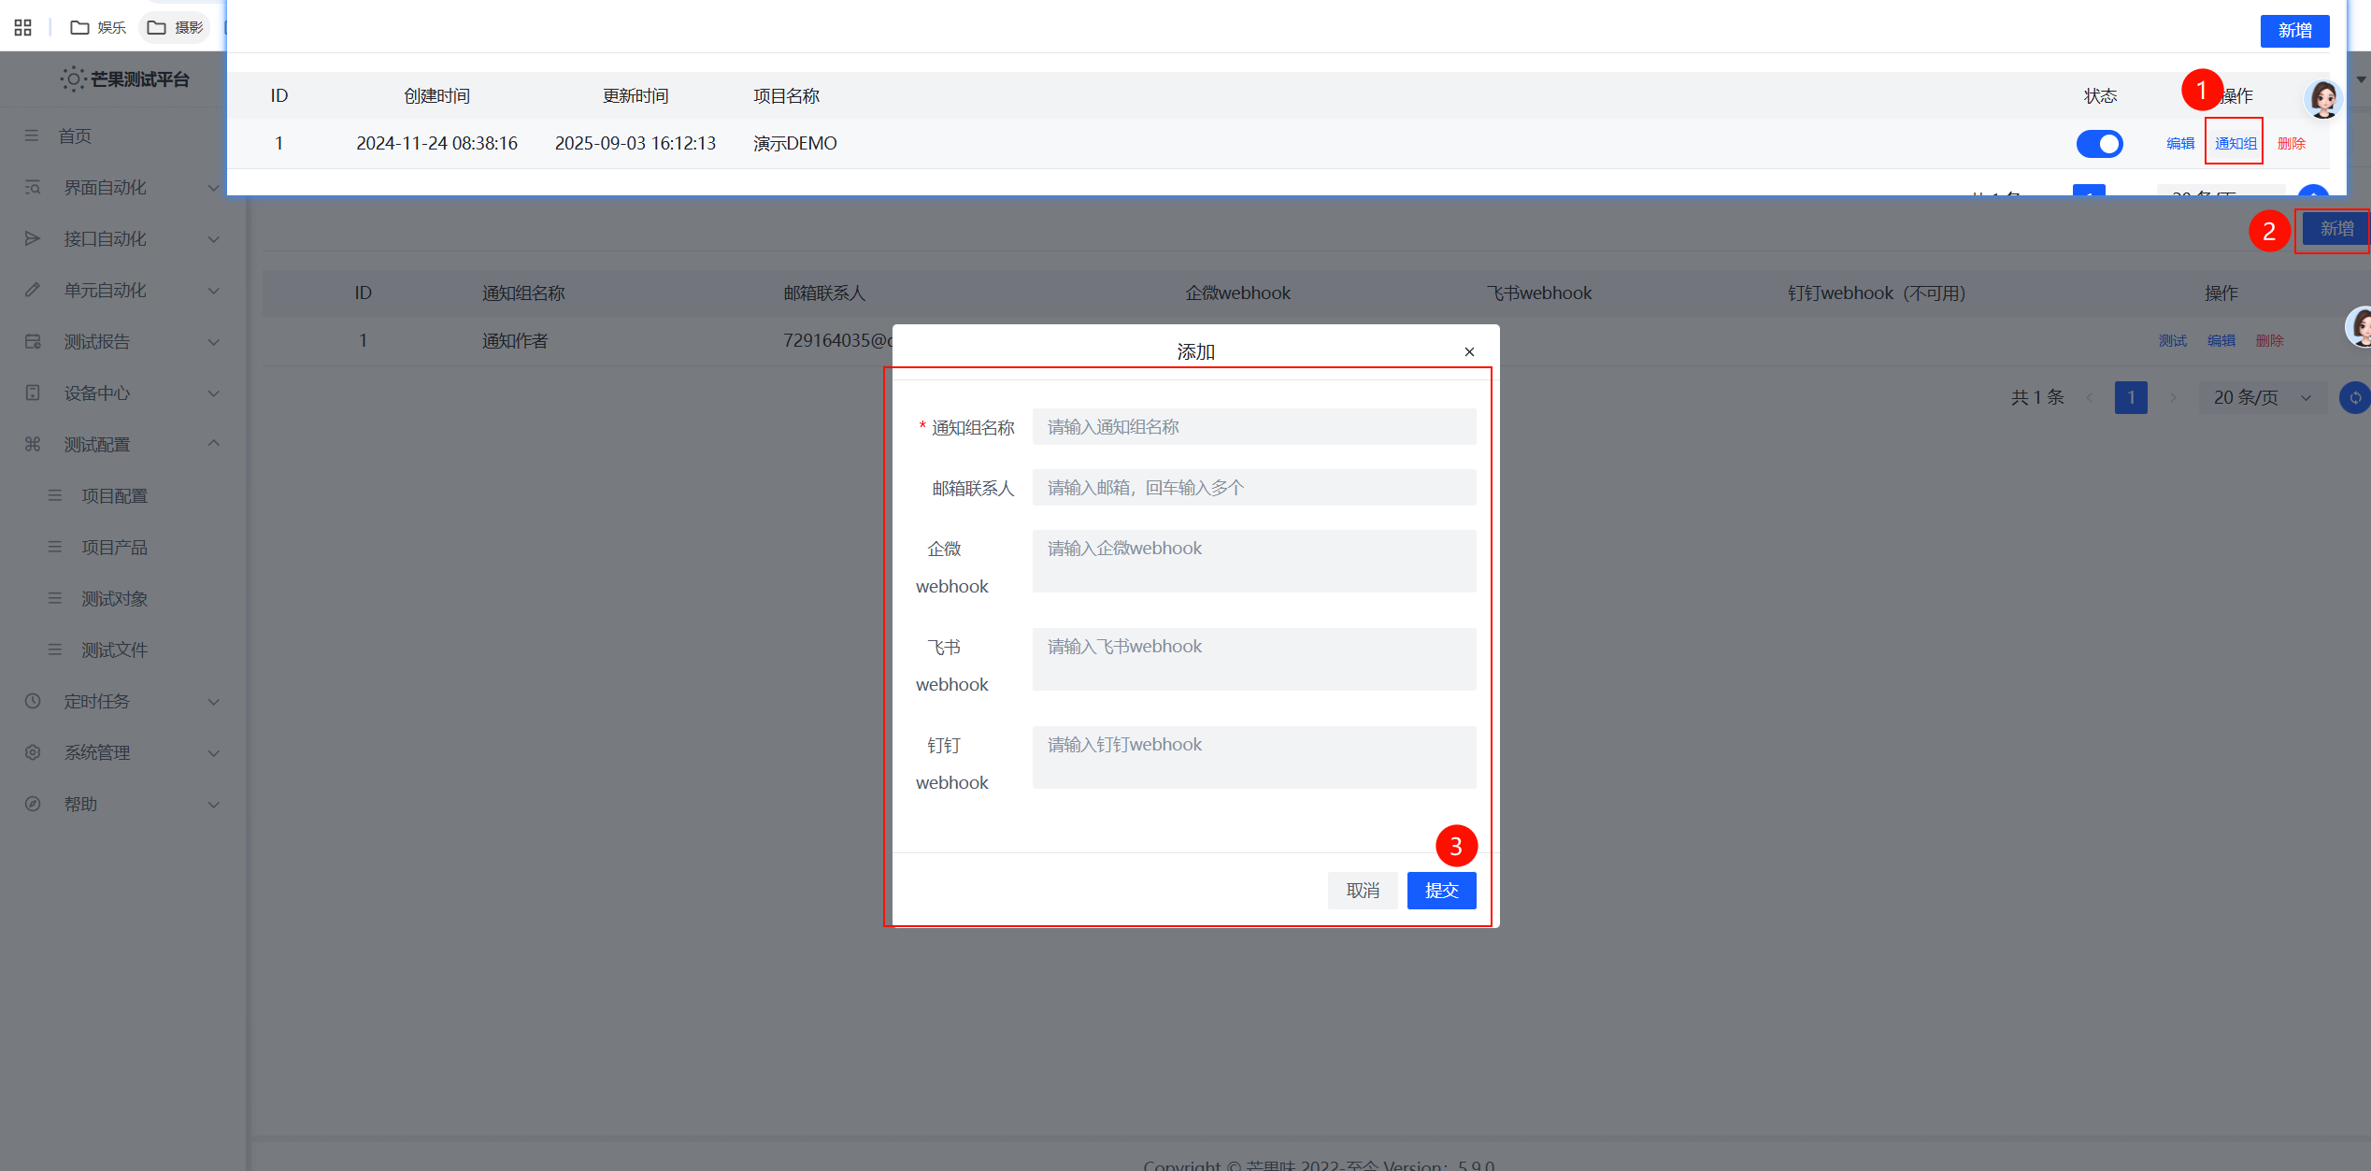Screen dimensions: 2371x1171
Task: Close the 添加 dialog with X
Action: [1469, 351]
